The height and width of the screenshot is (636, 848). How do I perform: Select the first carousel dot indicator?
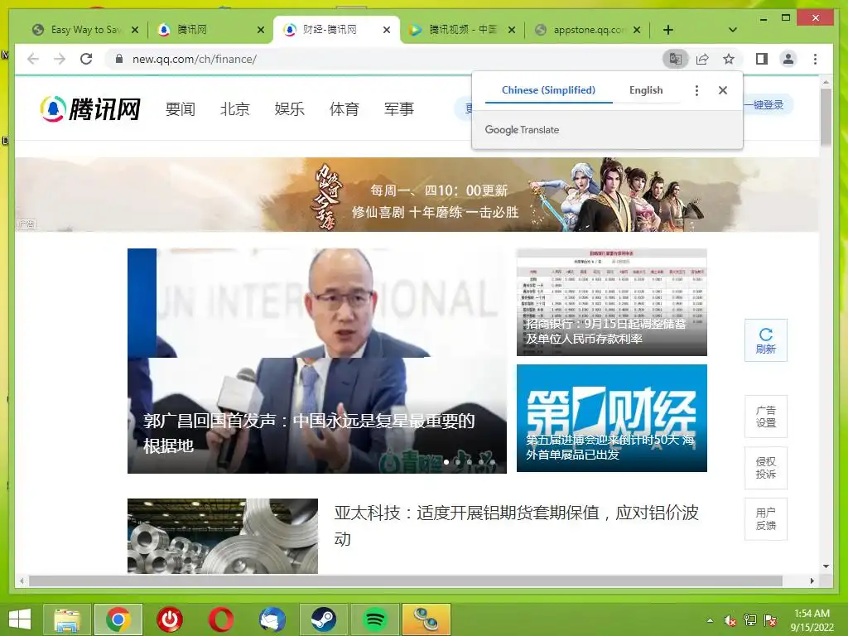pos(446,462)
